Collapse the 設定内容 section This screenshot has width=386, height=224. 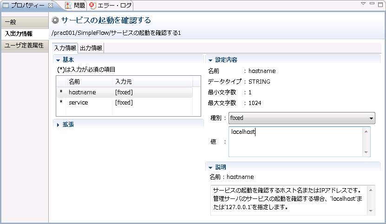(x=210, y=60)
